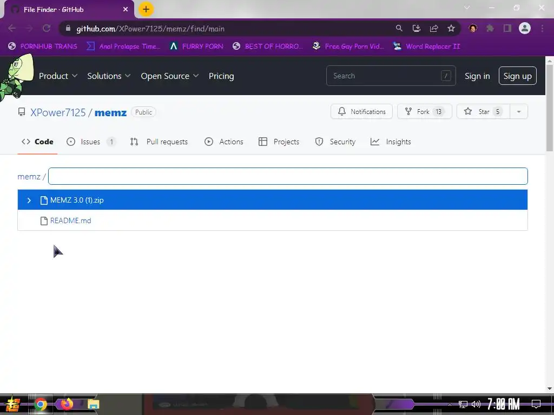The width and height of the screenshot is (554, 415).
Task: Share this page via address bar icon
Action: click(x=434, y=28)
